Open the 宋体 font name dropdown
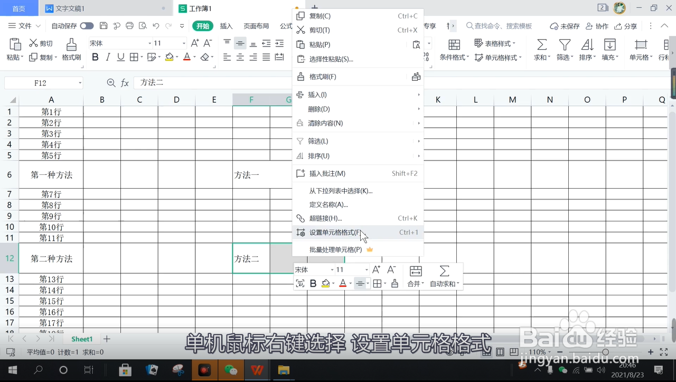 150,43
